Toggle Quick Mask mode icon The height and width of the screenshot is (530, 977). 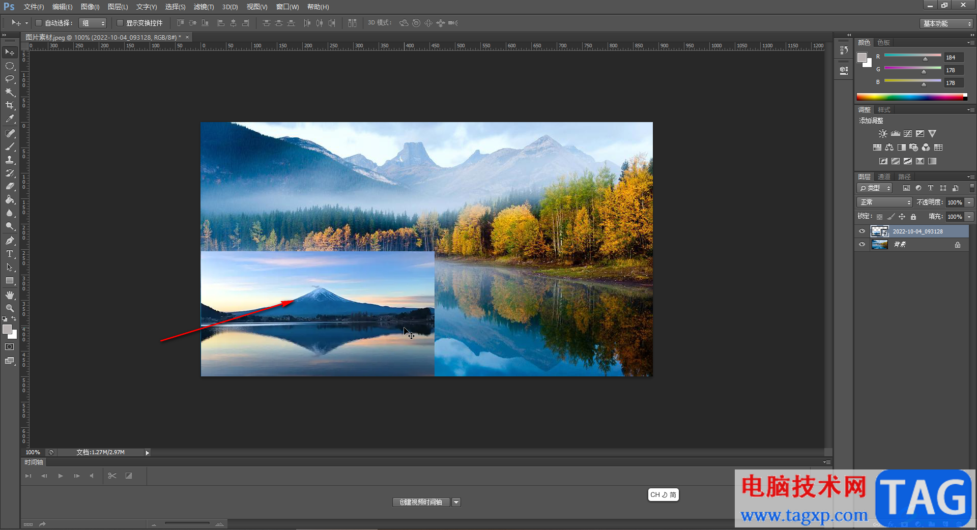tap(10, 347)
